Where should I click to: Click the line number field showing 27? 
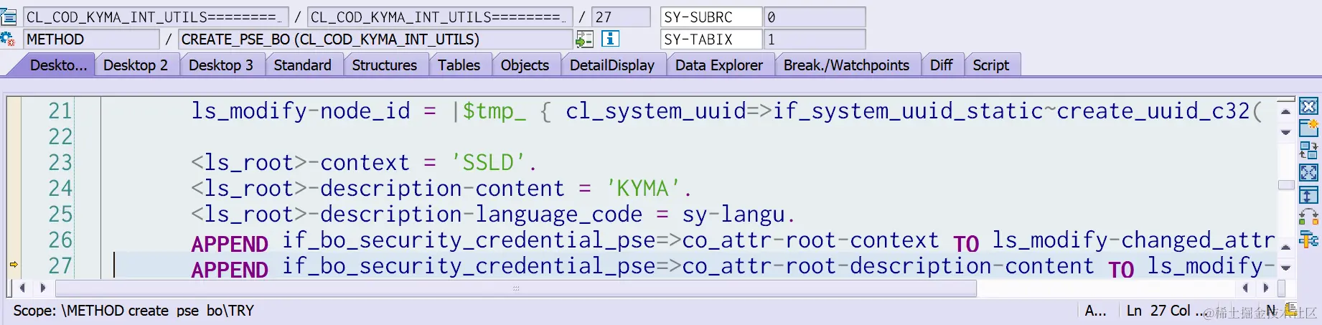click(x=621, y=17)
